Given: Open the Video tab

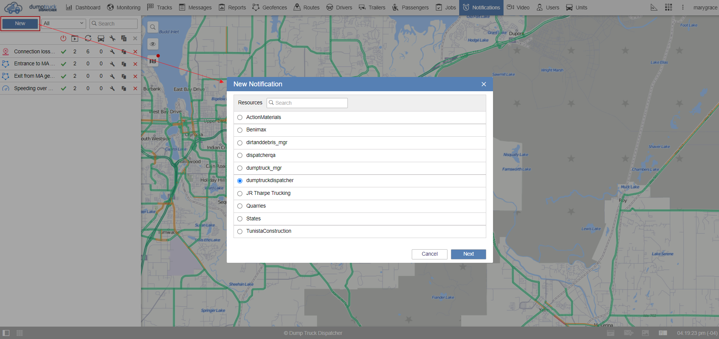Looking at the screenshot, I should pyautogui.click(x=518, y=8).
